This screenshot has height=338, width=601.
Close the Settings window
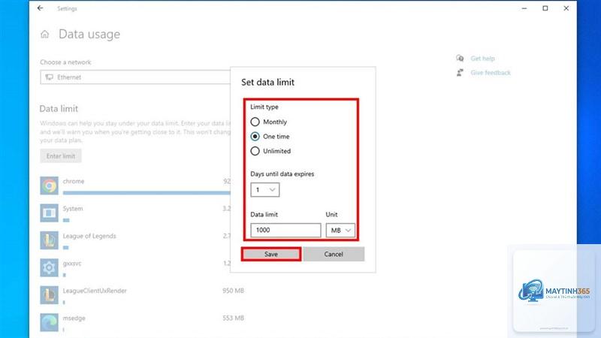click(x=566, y=8)
